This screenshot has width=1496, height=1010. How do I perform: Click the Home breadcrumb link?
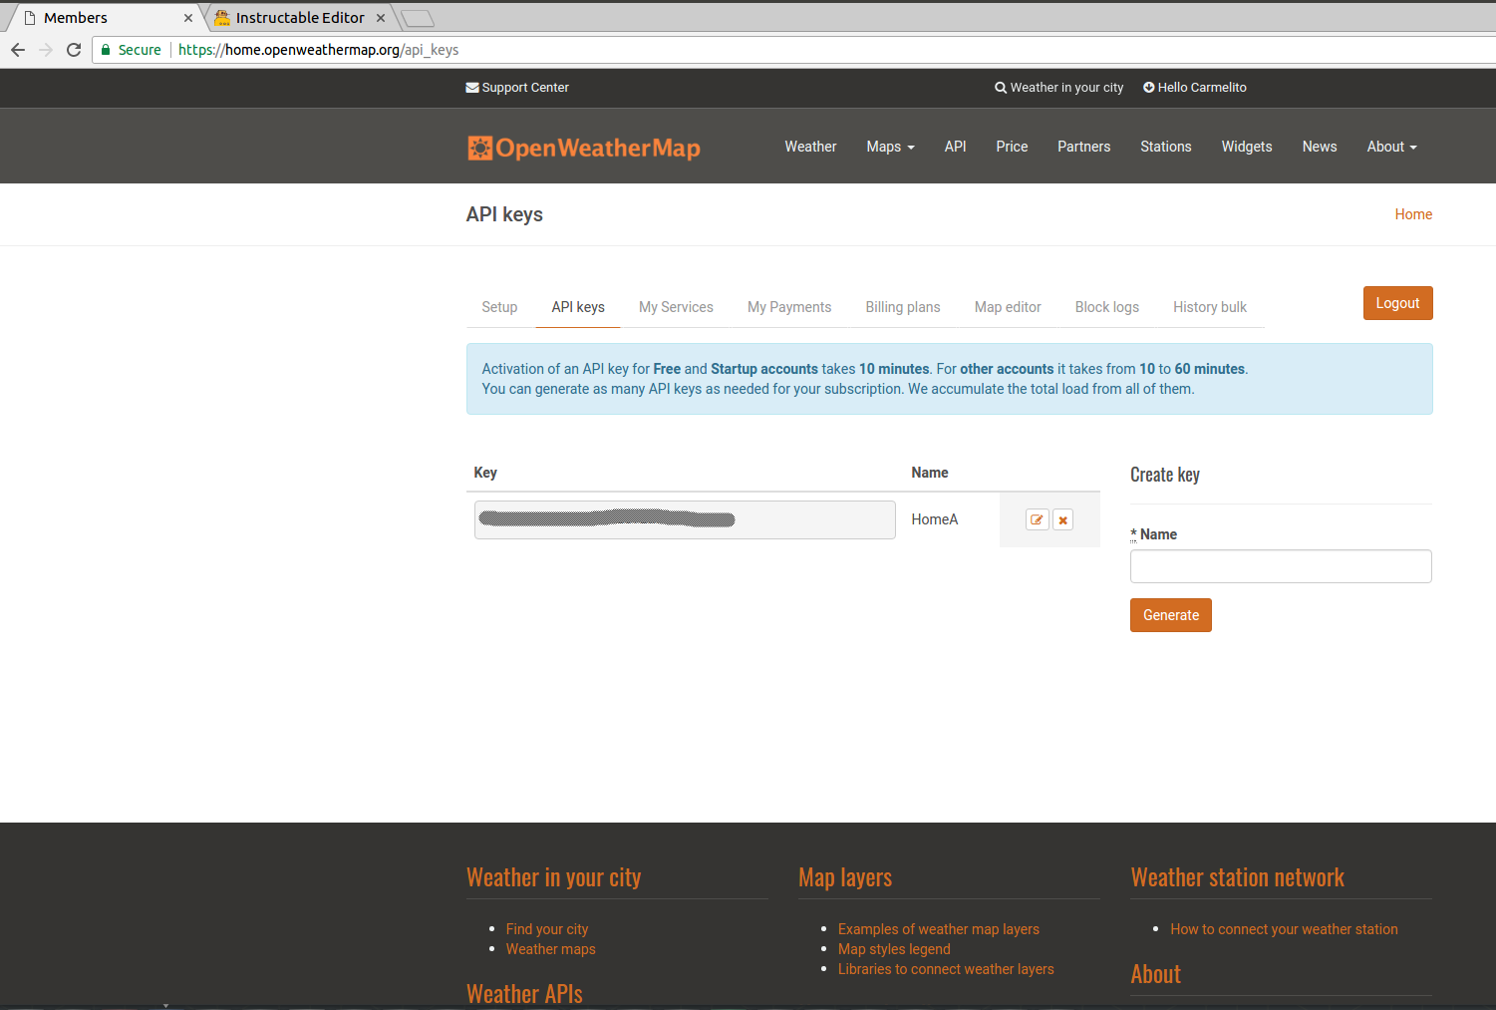[x=1413, y=214]
